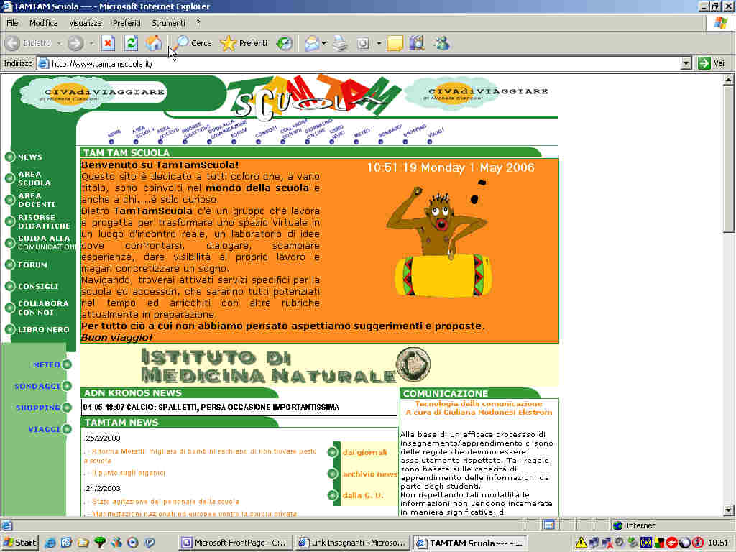
Task: Open the Strumenti menu
Action: 168,23
